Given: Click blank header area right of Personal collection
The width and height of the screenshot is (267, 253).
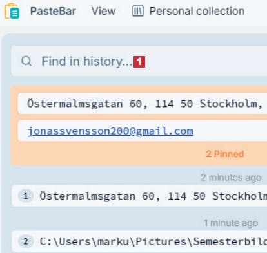Looking at the screenshot, I should [x=257, y=11].
